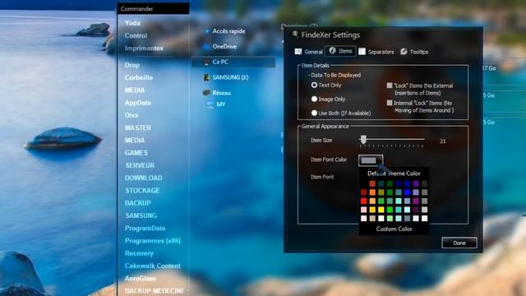Click the Commander title bar

coord(154,9)
